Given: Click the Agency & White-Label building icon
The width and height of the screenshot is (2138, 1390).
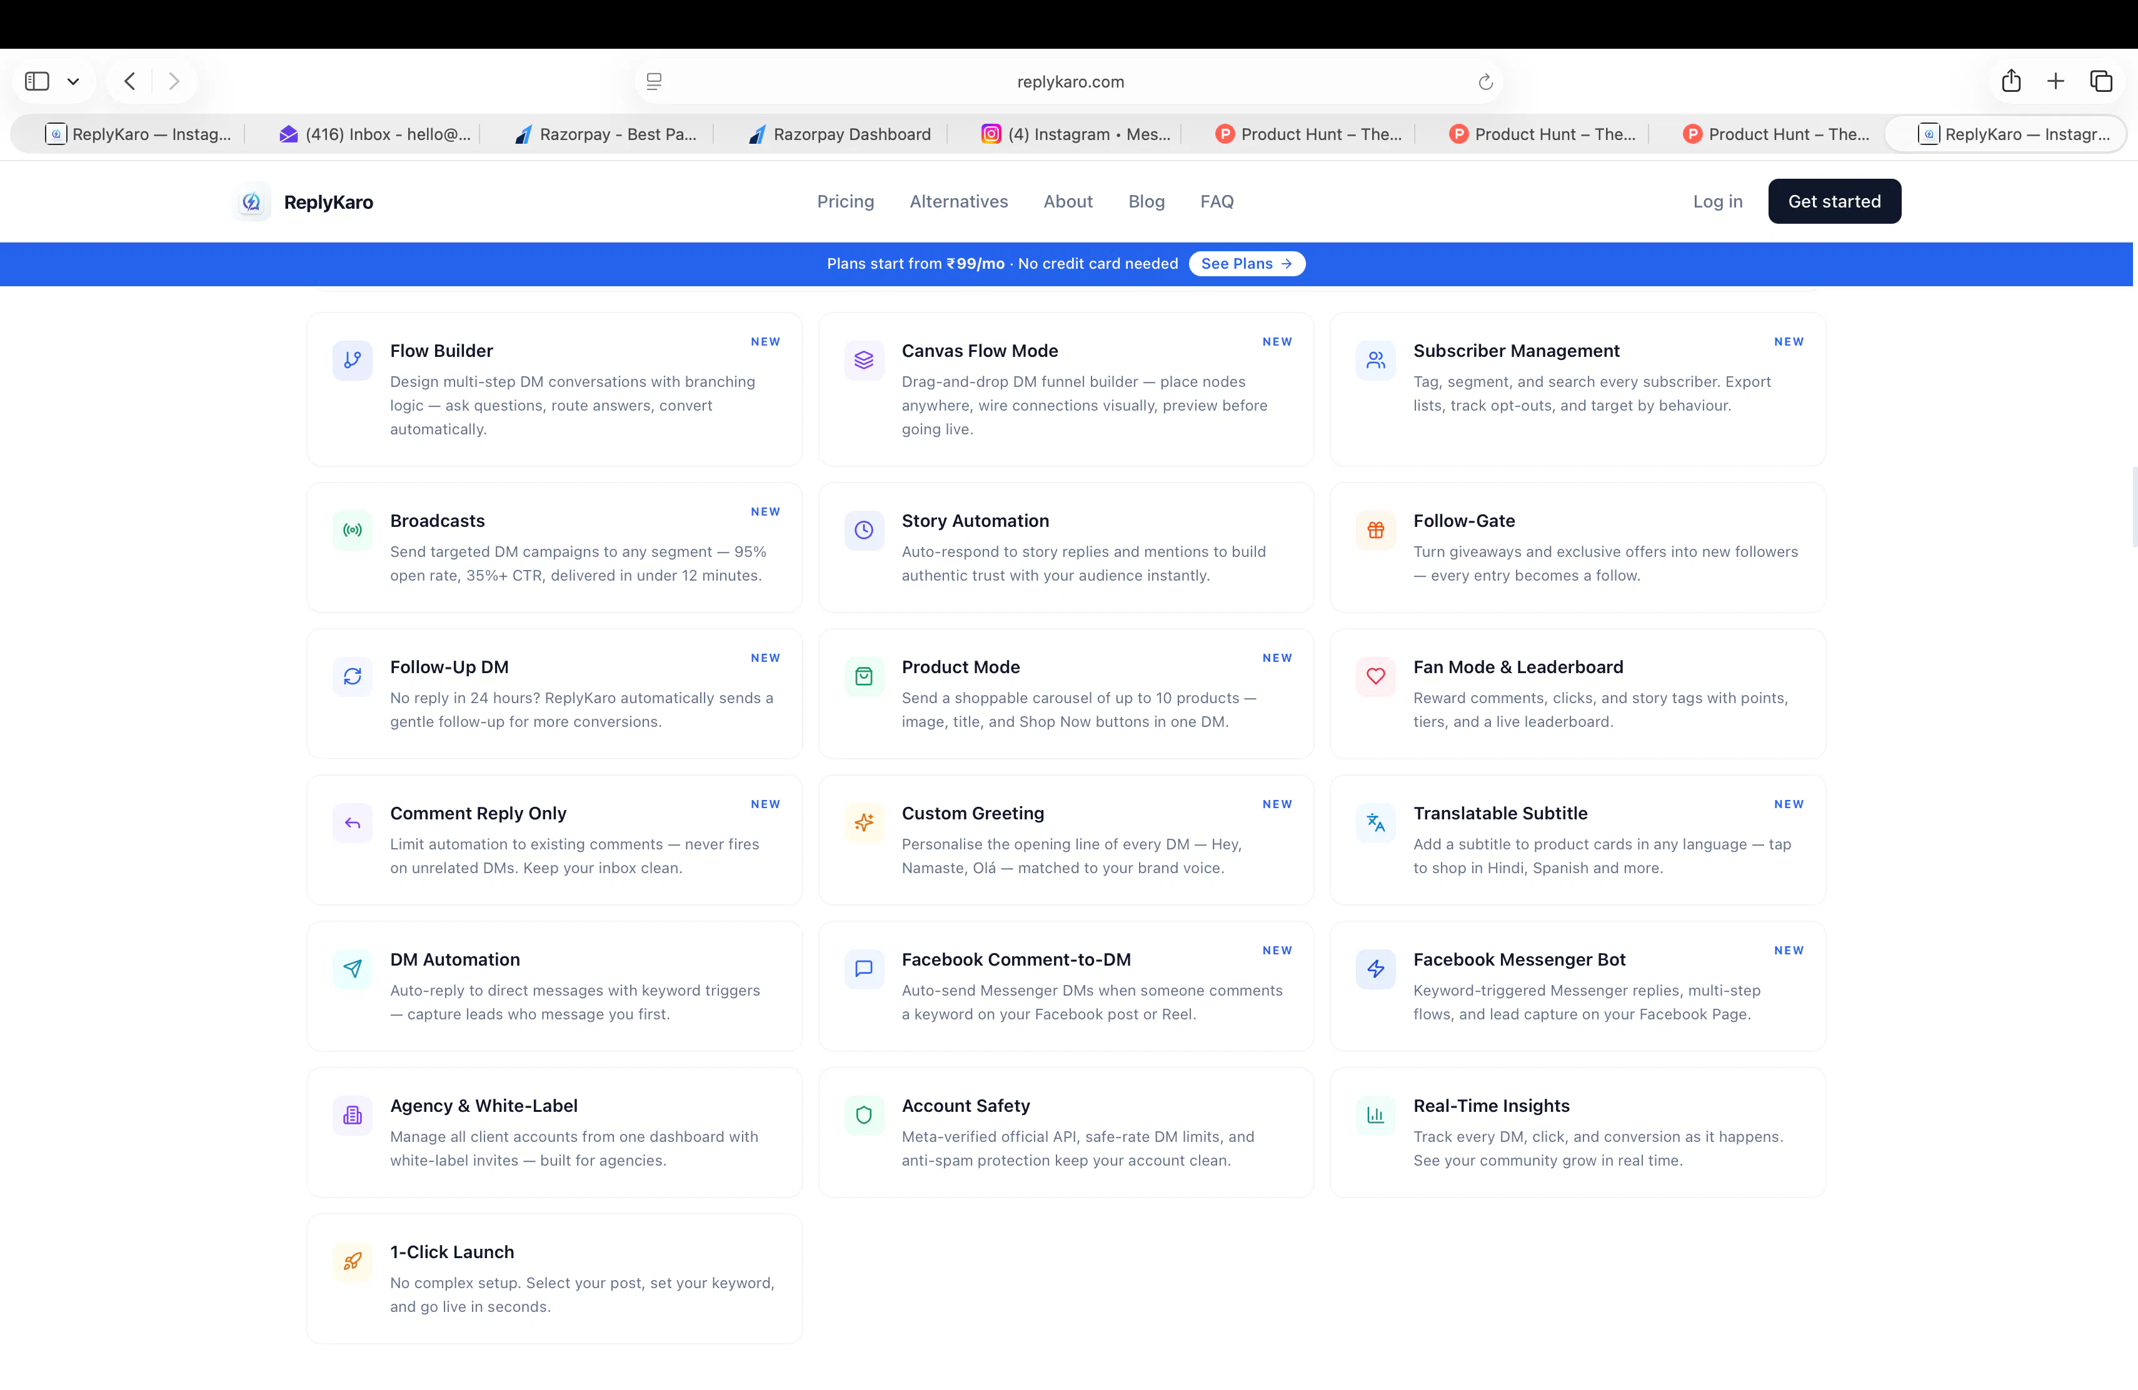Looking at the screenshot, I should tap(352, 1115).
